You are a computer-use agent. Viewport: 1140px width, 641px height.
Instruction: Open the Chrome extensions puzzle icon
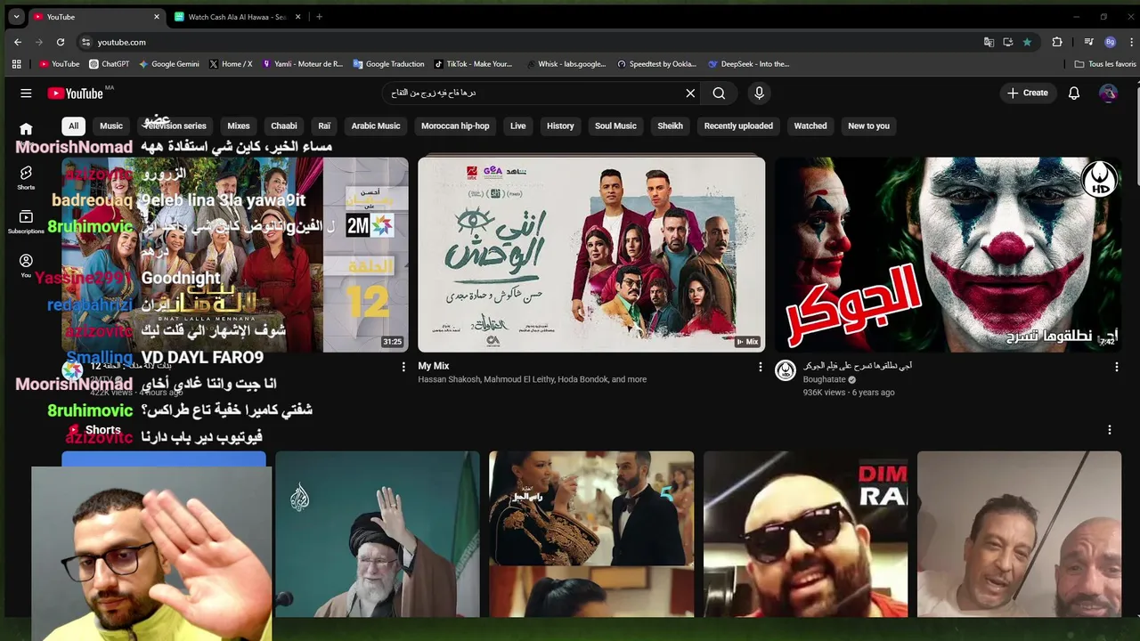1057,42
